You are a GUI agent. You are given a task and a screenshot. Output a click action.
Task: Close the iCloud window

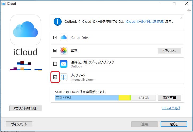click(x=186, y=4)
